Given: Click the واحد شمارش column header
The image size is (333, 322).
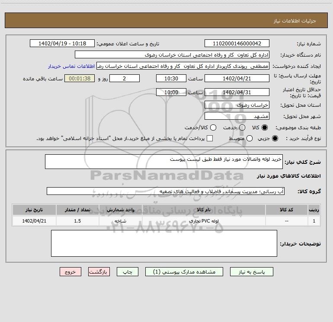Looking at the screenshot, I should pyautogui.click(x=120, y=210).
